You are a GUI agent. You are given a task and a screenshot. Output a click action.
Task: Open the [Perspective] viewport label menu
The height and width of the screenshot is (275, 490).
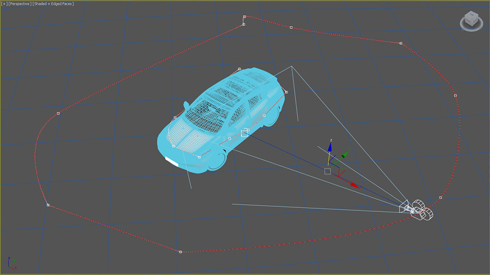[x=20, y=4]
